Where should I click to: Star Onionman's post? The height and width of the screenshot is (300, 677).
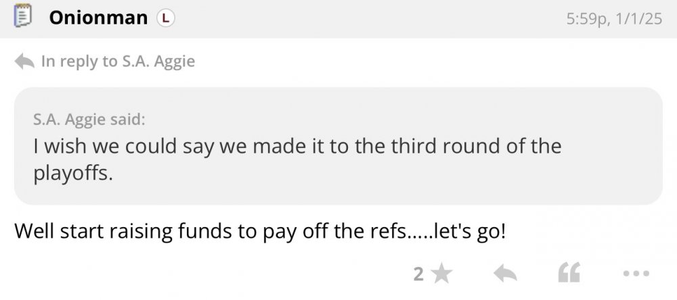442,274
